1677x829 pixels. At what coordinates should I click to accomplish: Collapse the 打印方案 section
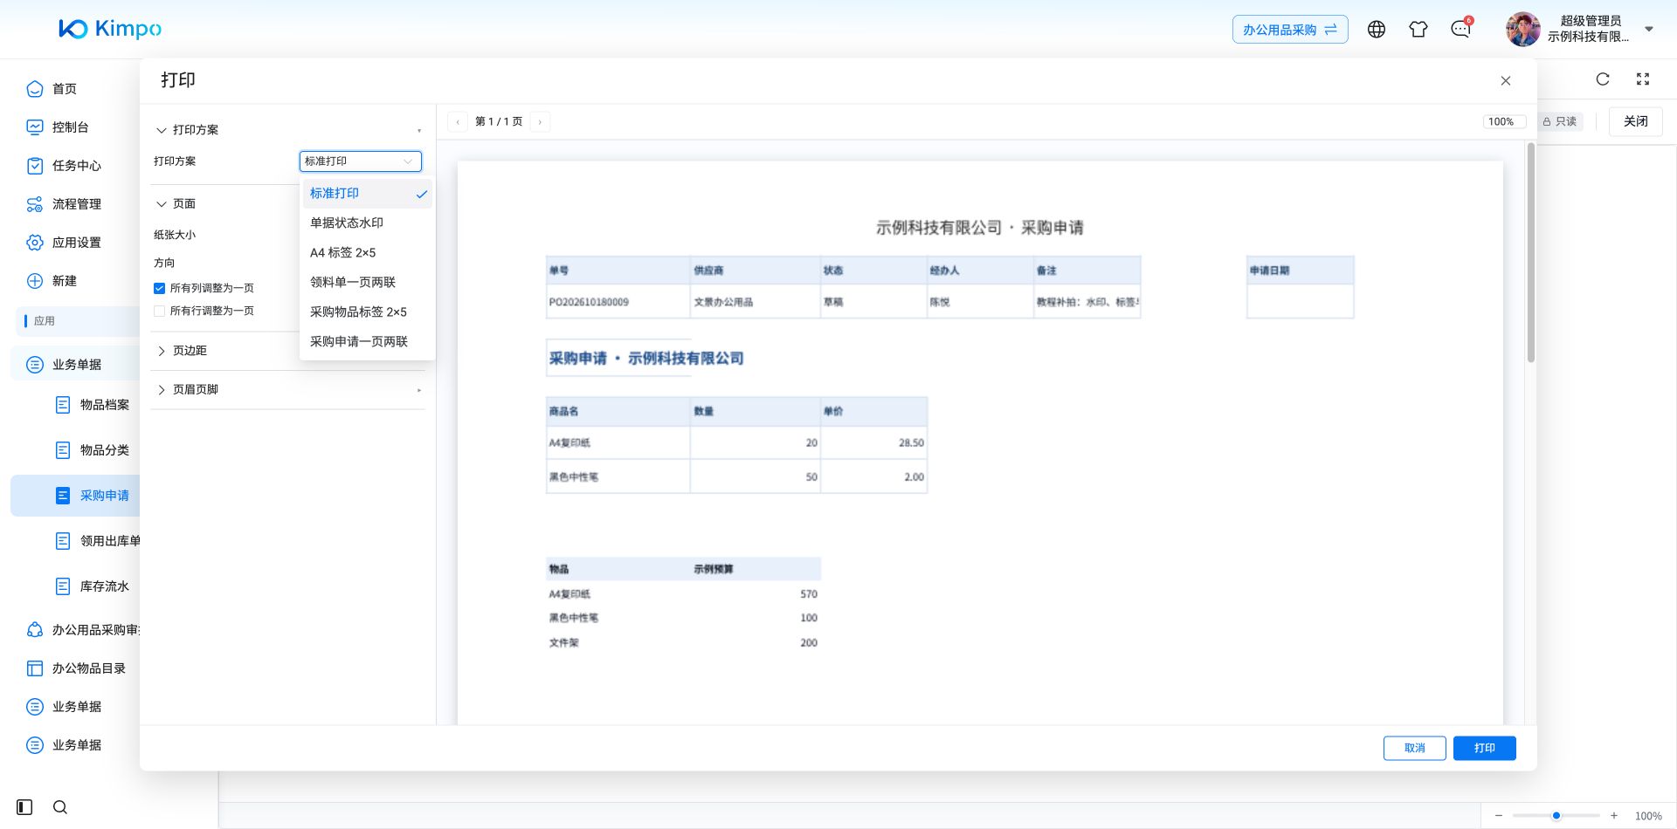coord(162,130)
